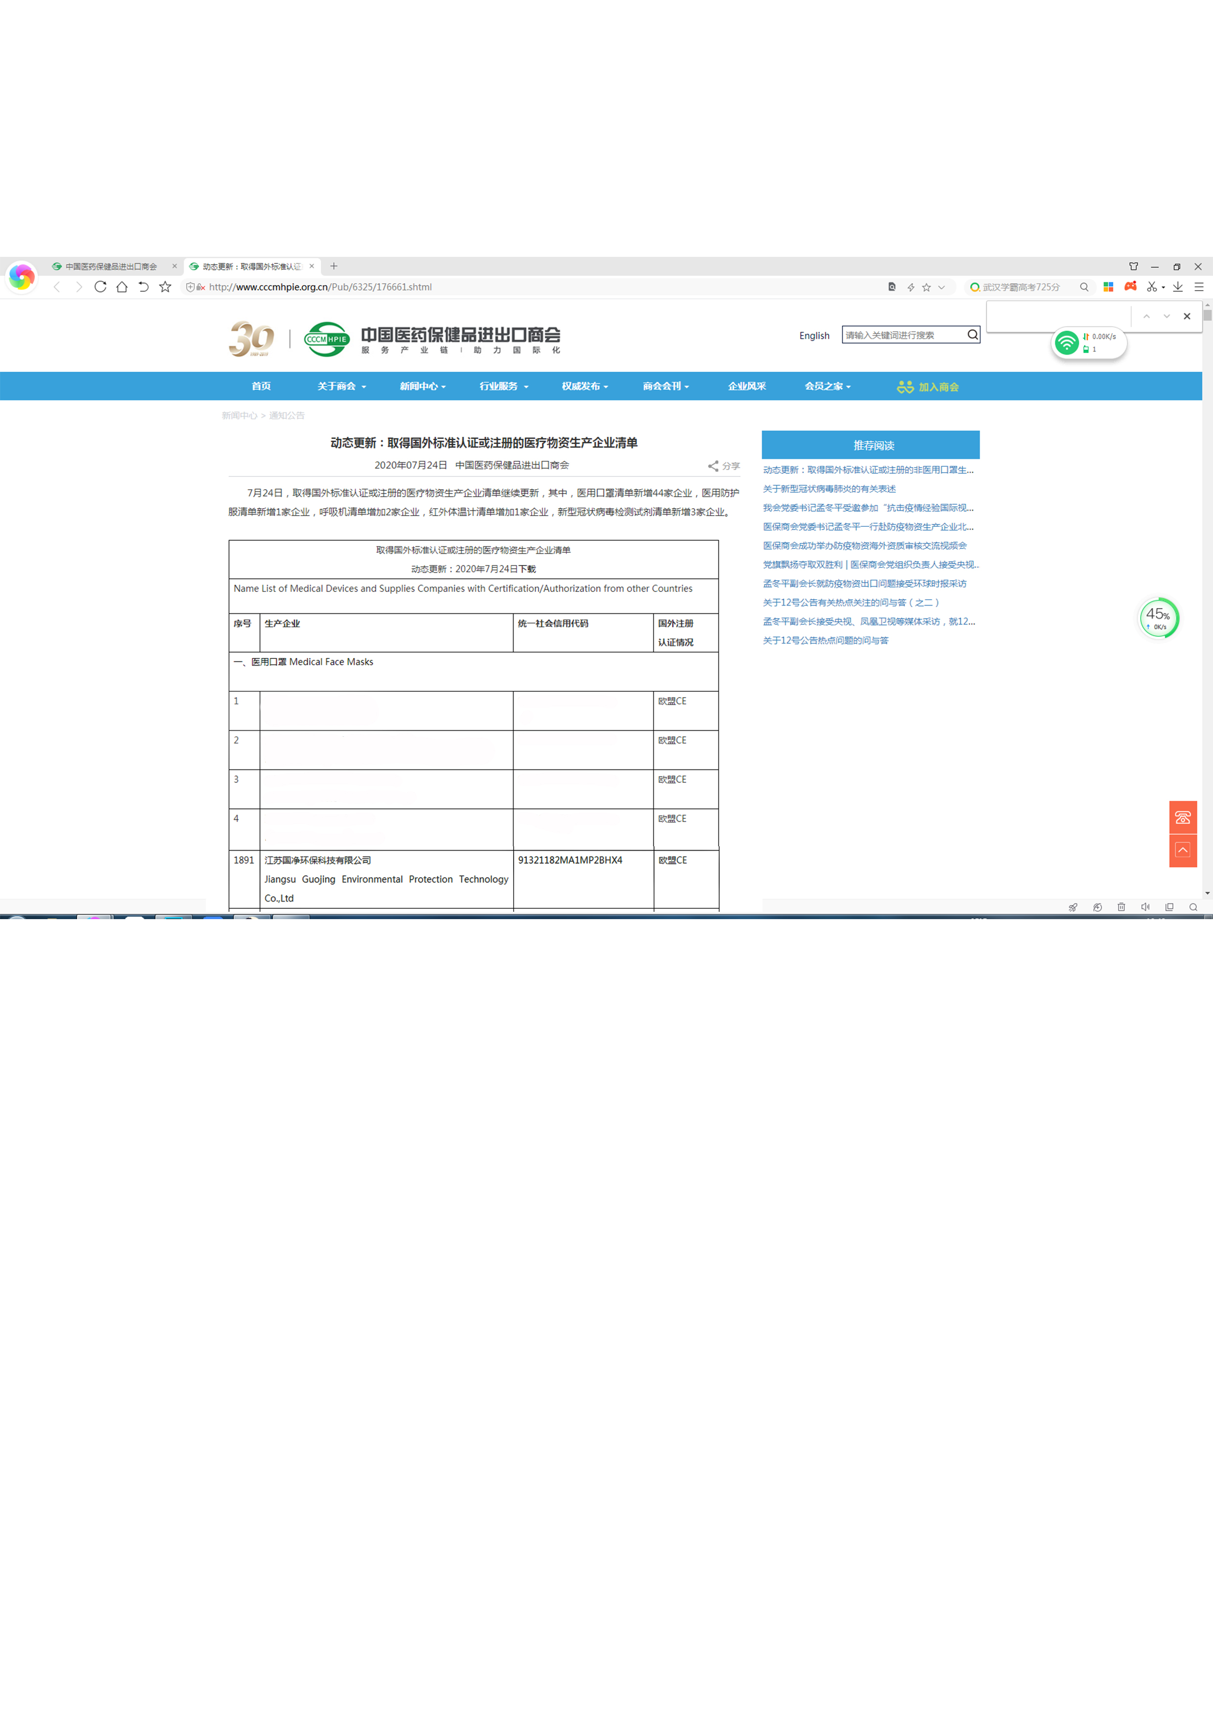Open the colorful apps grid extension icon

pyautogui.click(x=1108, y=287)
